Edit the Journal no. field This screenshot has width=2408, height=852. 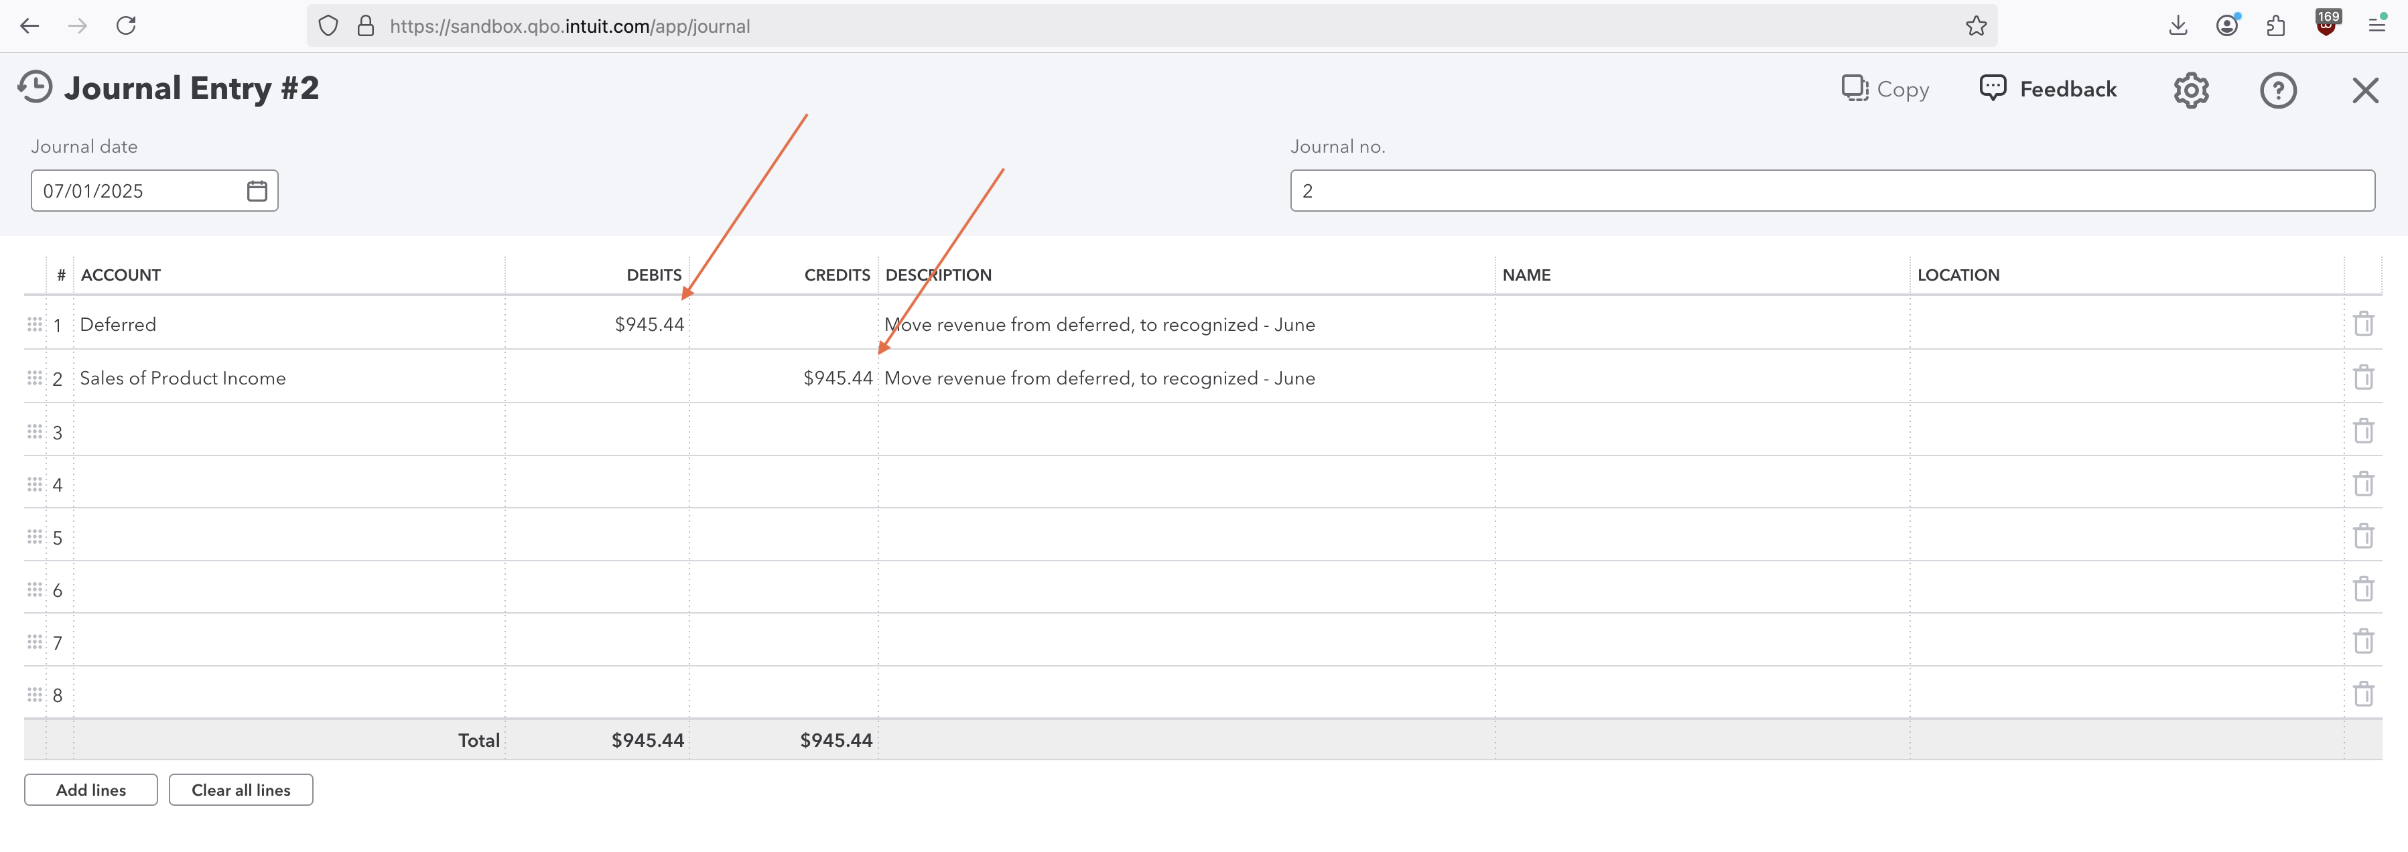[x=1832, y=191]
